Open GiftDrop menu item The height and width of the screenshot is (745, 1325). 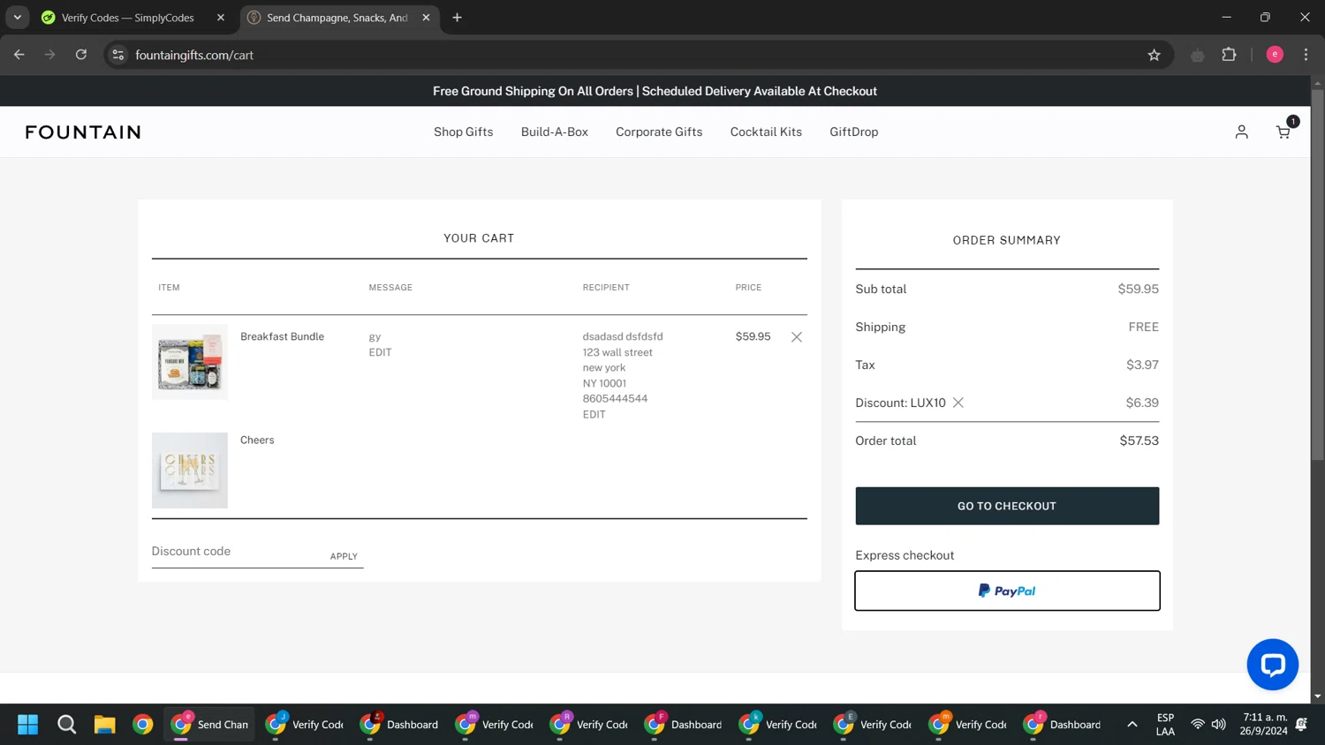point(853,132)
